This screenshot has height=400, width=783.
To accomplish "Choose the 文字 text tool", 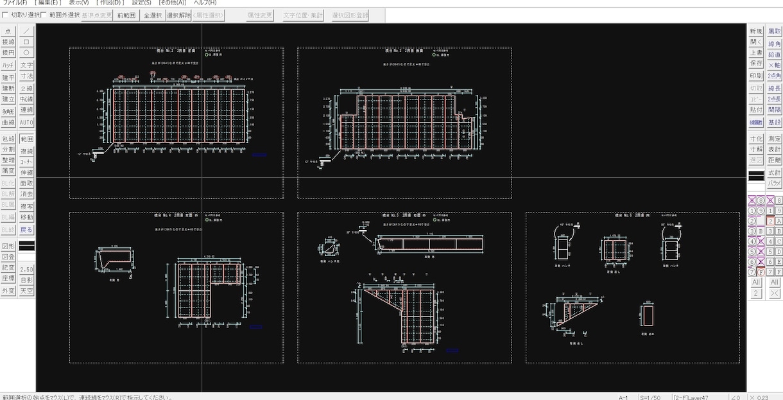I will [x=26, y=65].
